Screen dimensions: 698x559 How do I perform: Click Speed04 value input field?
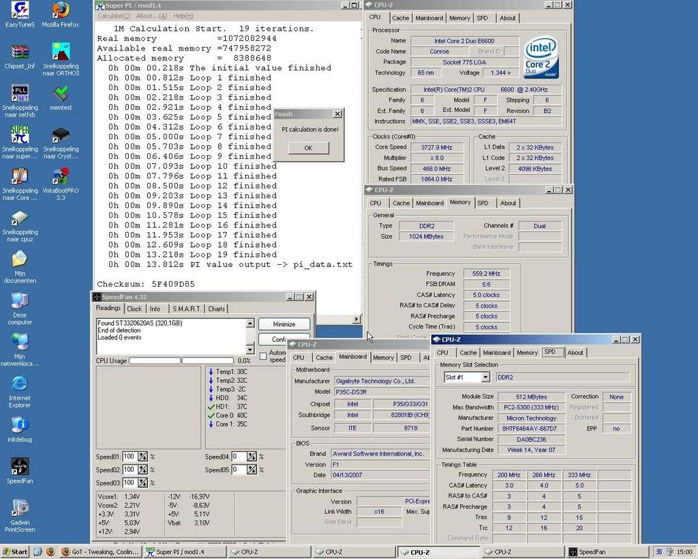click(239, 457)
